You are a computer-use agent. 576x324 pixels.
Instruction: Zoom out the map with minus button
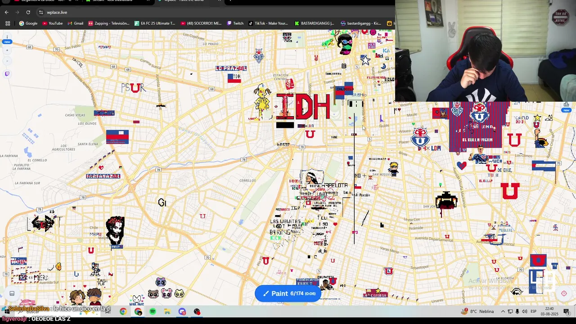click(7, 61)
